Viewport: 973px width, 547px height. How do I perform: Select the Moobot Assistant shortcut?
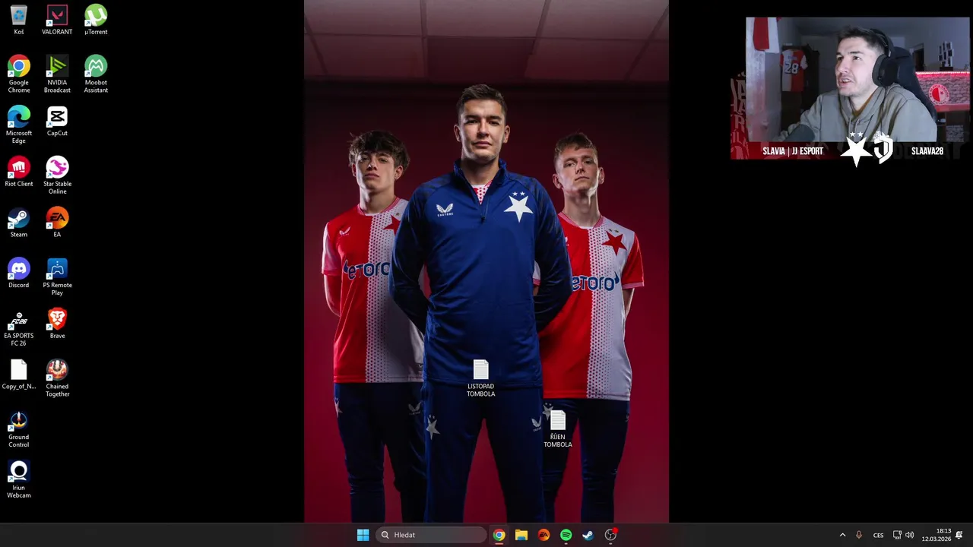(x=96, y=74)
